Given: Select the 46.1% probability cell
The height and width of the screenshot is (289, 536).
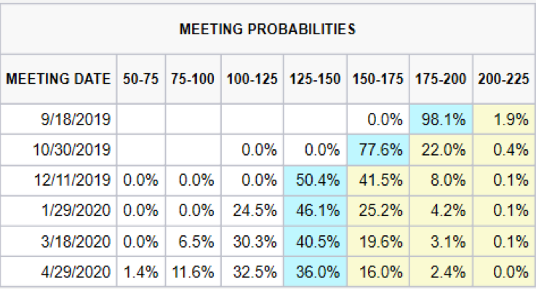Looking at the screenshot, I should point(315,210).
